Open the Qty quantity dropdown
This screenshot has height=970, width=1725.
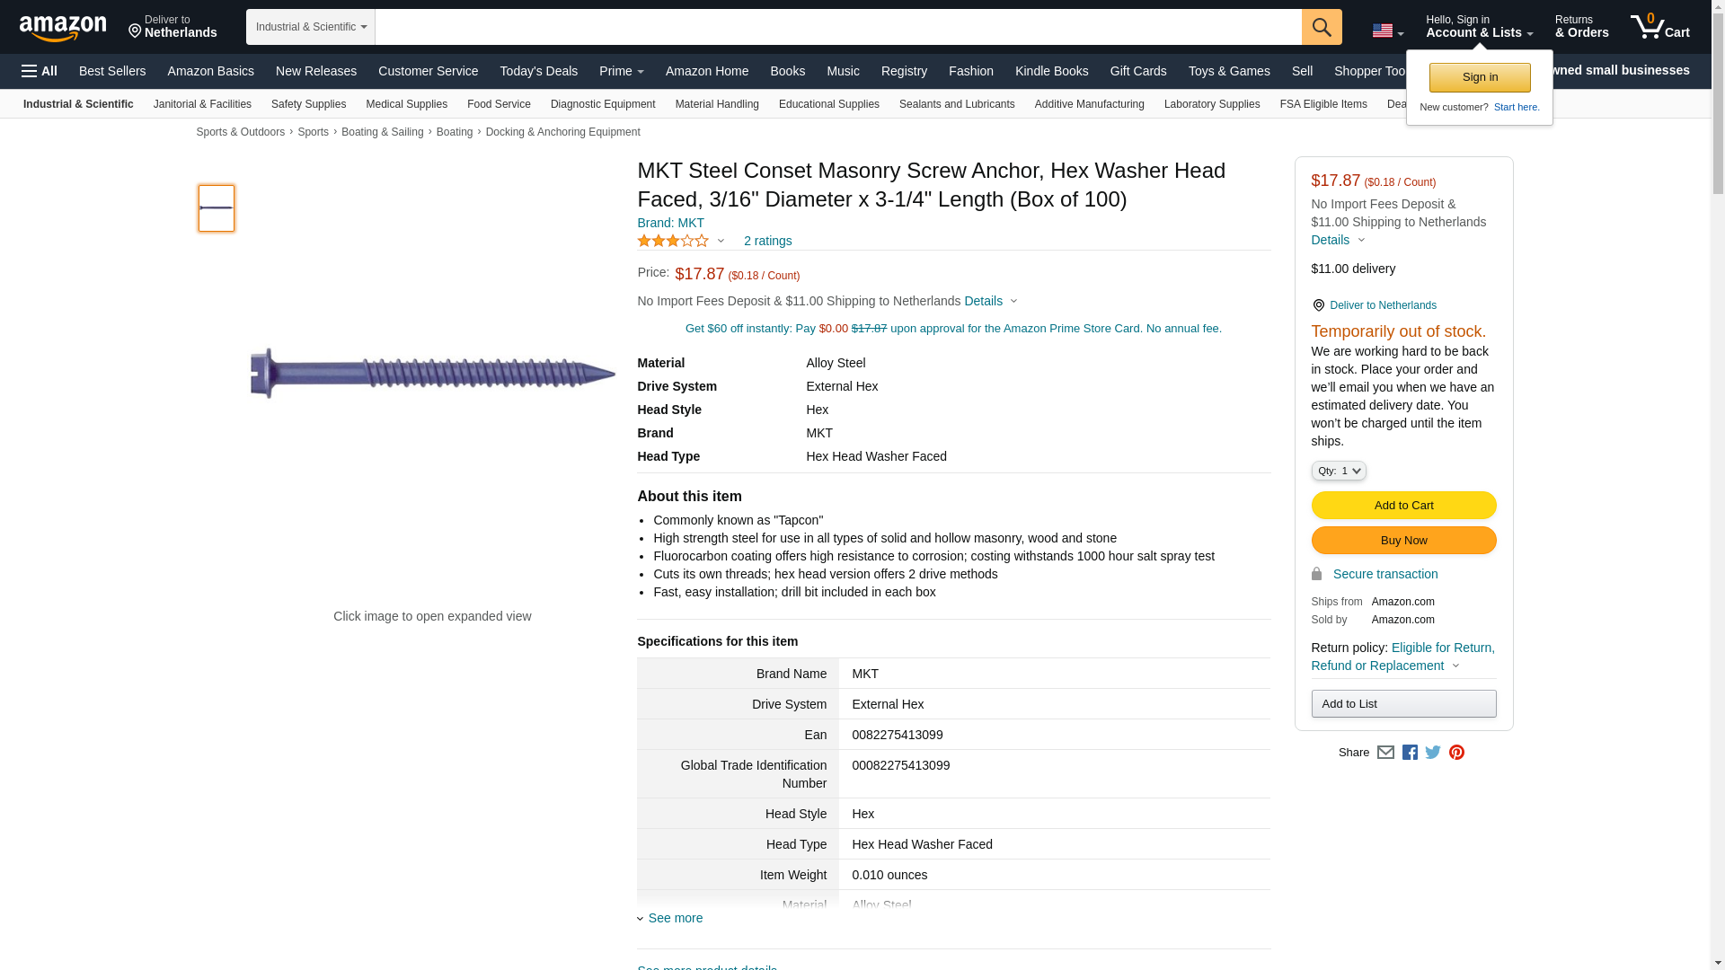click(x=1338, y=471)
